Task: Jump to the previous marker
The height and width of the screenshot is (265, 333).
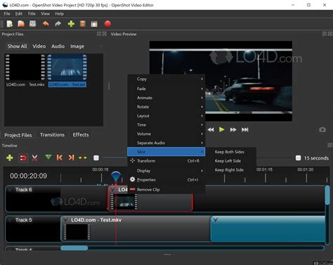Action: [60, 157]
